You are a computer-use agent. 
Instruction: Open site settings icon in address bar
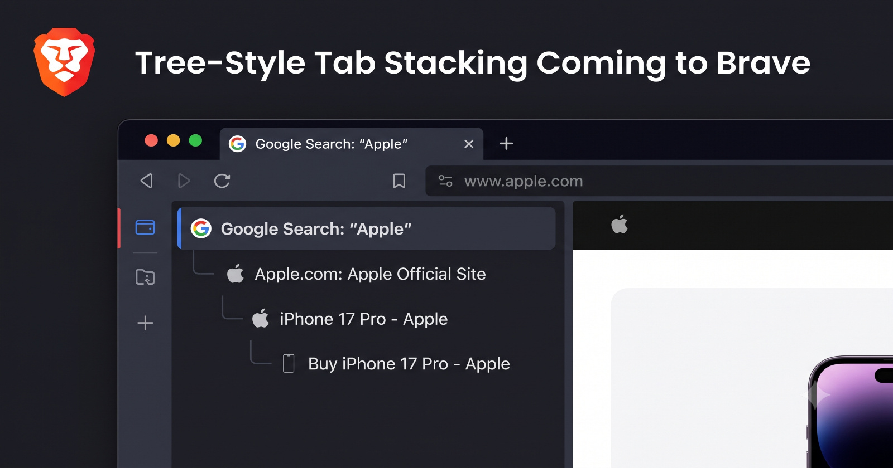coord(445,181)
